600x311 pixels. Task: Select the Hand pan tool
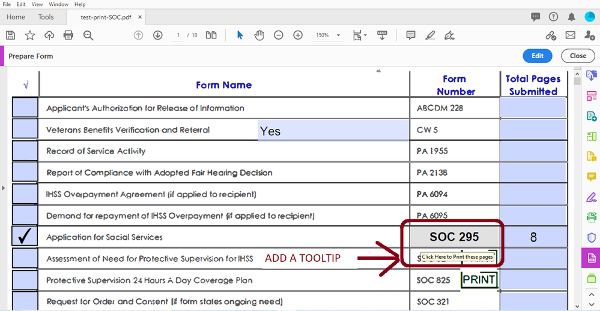click(x=259, y=35)
